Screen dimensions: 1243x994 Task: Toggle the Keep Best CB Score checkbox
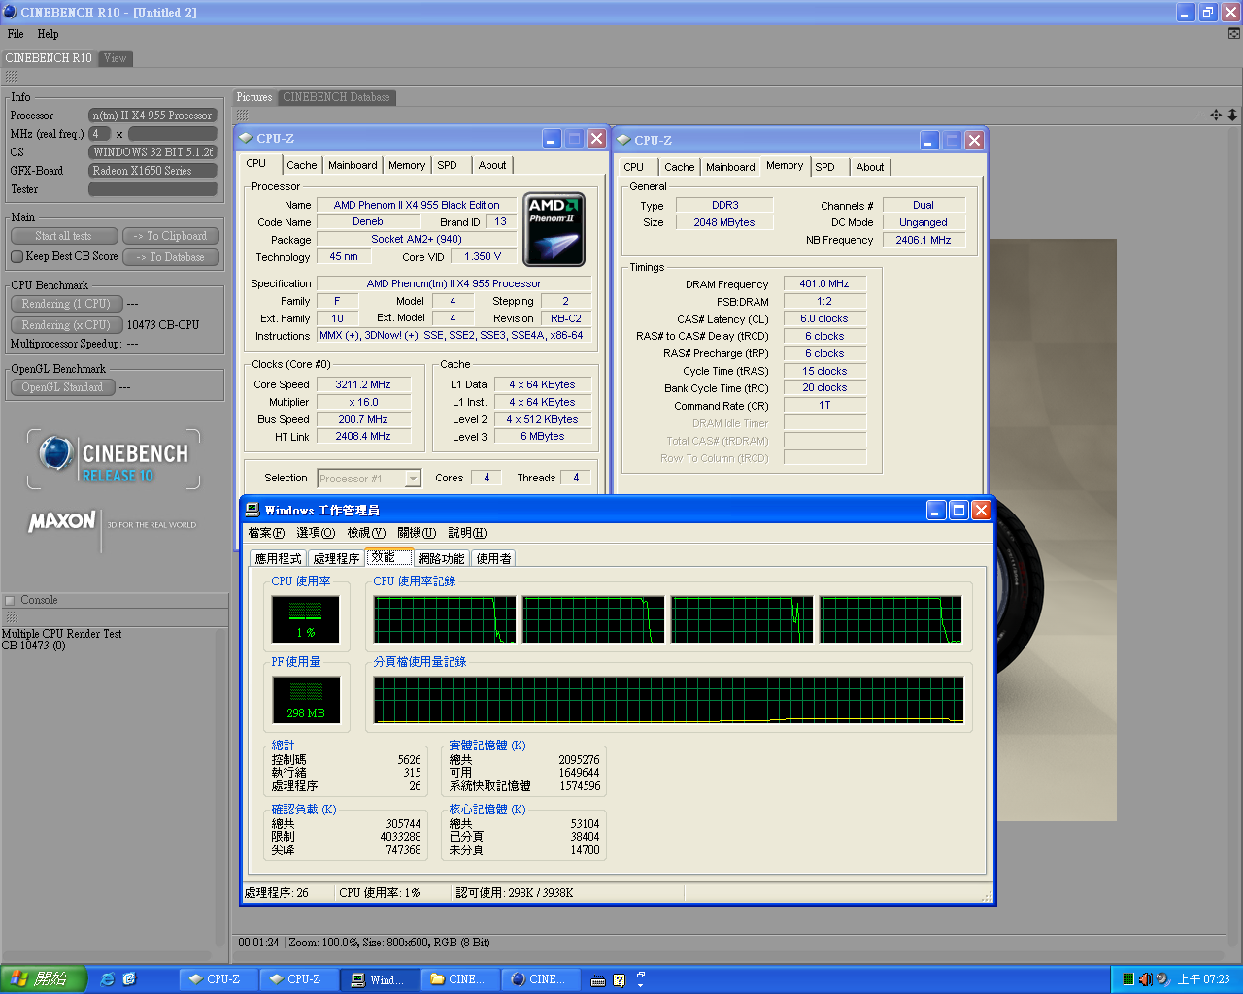17,257
